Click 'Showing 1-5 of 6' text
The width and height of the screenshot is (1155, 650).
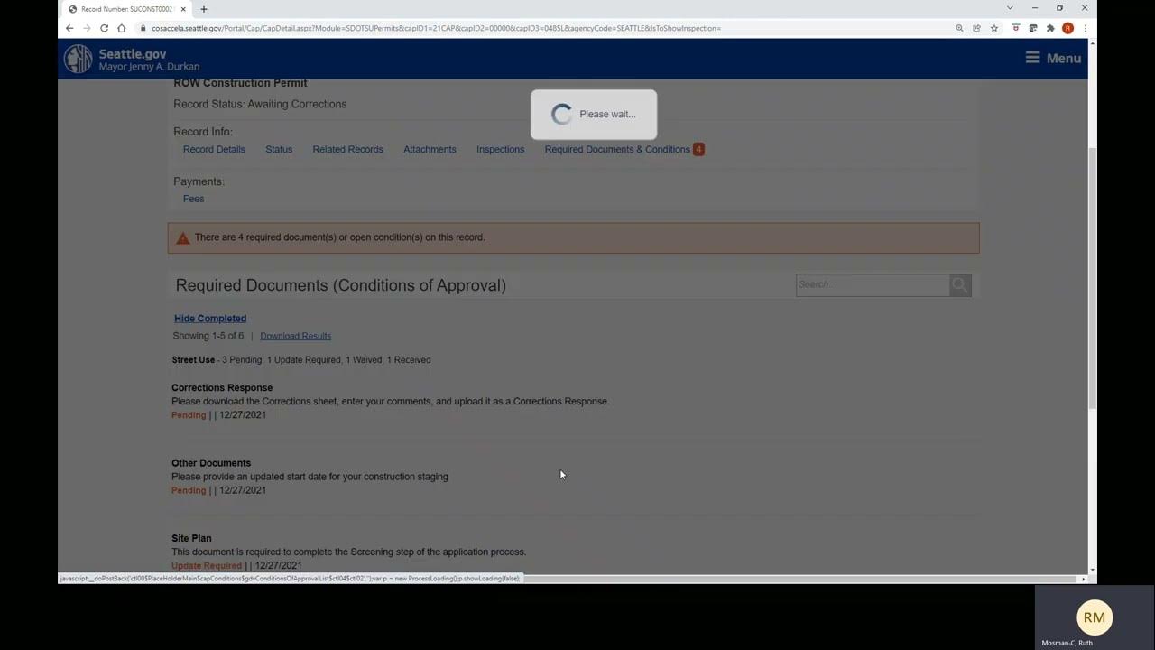click(x=208, y=336)
